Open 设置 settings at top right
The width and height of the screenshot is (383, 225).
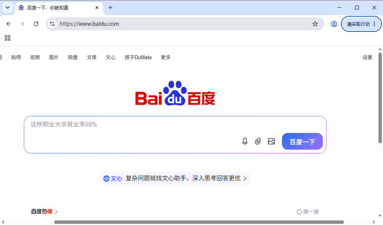367,57
